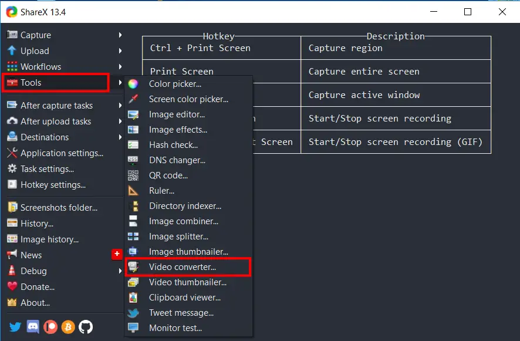
Task: Open the Destinations menu
Action: [x=65, y=137]
